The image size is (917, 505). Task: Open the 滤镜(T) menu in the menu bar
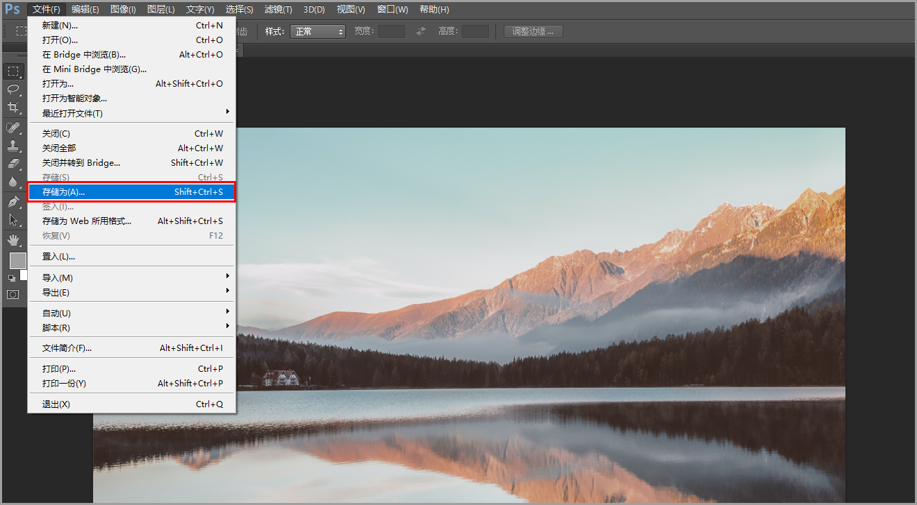[x=278, y=10]
